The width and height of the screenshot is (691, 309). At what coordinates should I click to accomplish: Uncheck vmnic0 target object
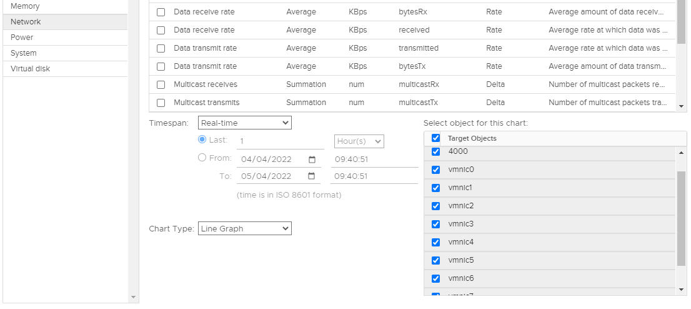(436, 170)
